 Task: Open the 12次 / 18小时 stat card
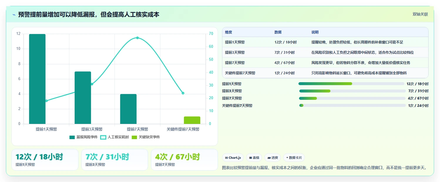(45, 160)
